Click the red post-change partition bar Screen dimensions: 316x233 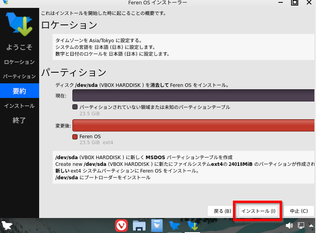193,125
